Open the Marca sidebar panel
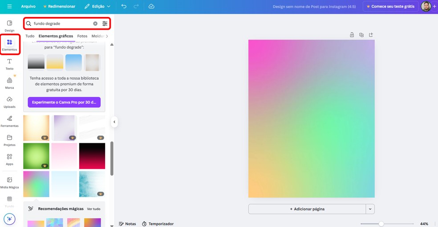 pos(9,83)
